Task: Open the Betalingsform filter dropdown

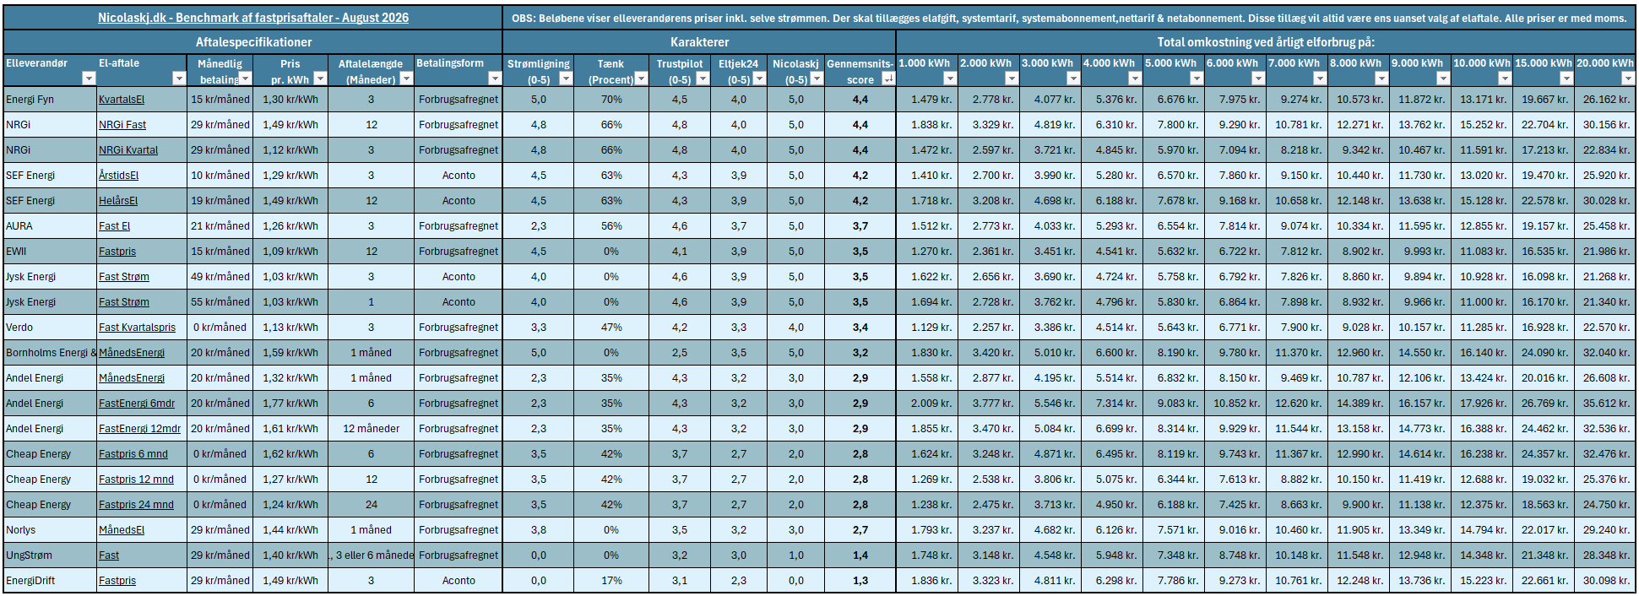Action: point(495,79)
